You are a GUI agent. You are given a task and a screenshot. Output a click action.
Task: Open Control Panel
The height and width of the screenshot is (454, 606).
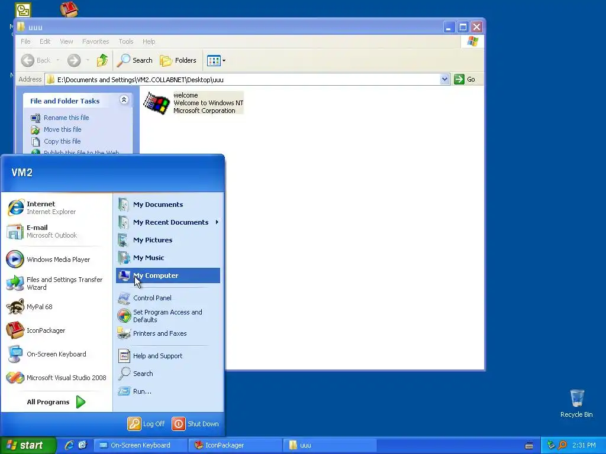(x=168, y=298)
